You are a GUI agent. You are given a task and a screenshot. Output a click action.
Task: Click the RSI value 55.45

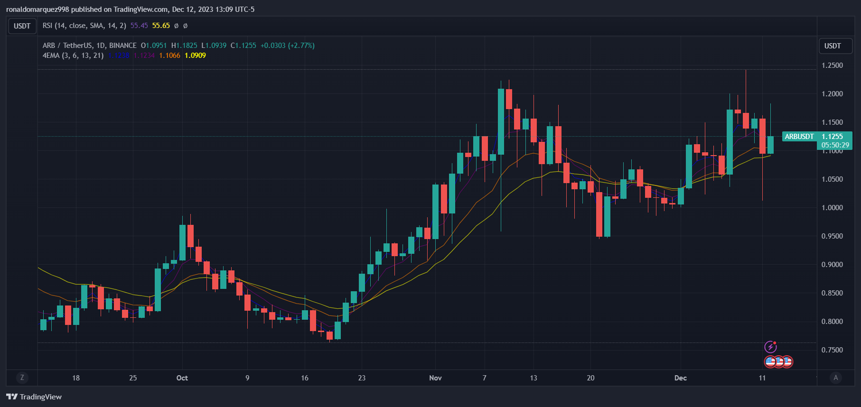[139, 26]
